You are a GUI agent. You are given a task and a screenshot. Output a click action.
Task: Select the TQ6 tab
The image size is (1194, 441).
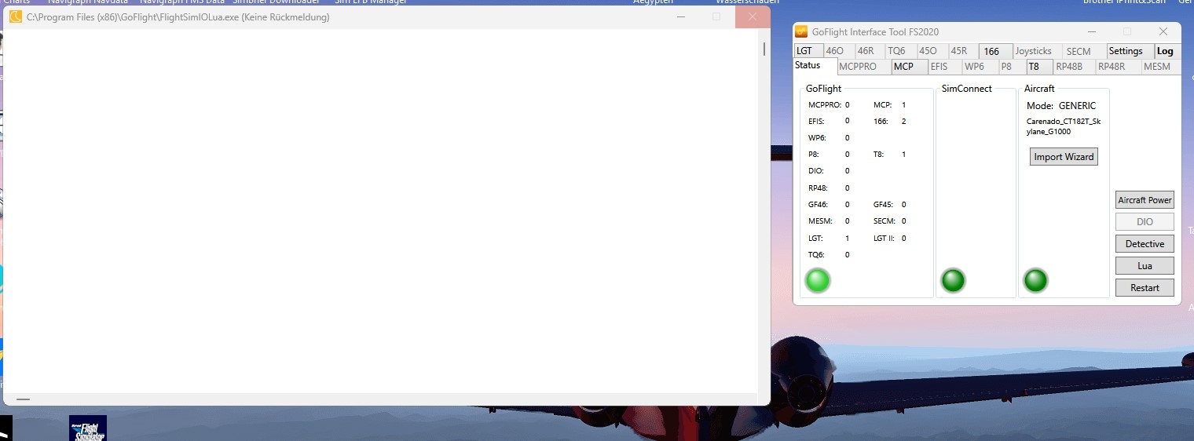coord(900,51)
